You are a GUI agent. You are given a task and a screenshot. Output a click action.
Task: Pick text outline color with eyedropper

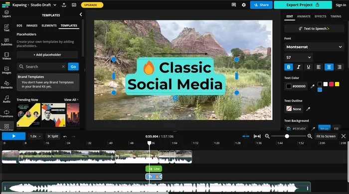308,109
